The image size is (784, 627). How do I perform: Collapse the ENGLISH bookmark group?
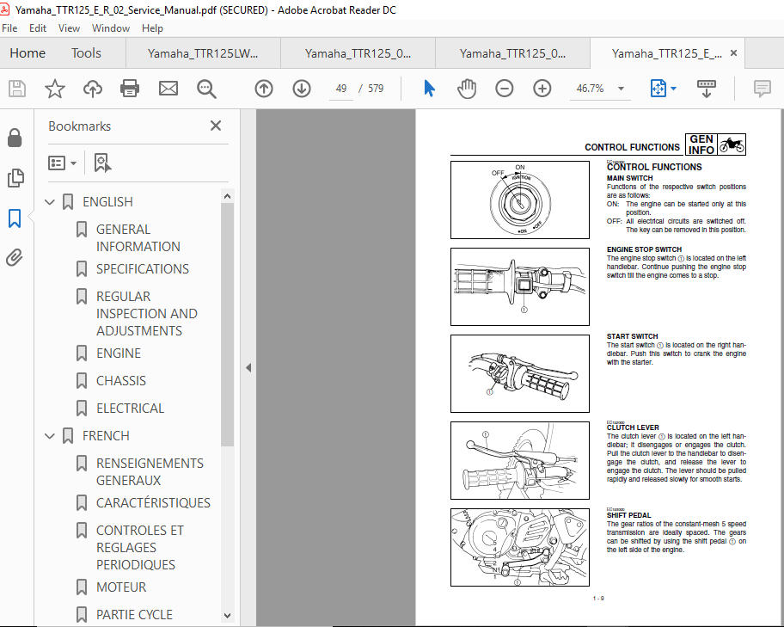(50, 202)
